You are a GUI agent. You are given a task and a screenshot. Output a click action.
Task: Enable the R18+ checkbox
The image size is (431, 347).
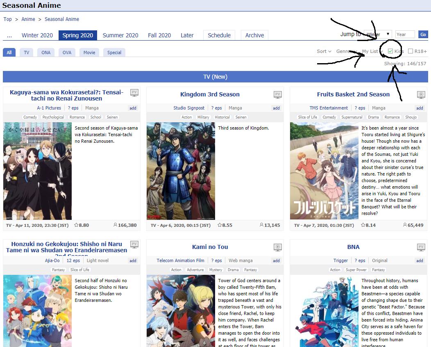(411, 51)
